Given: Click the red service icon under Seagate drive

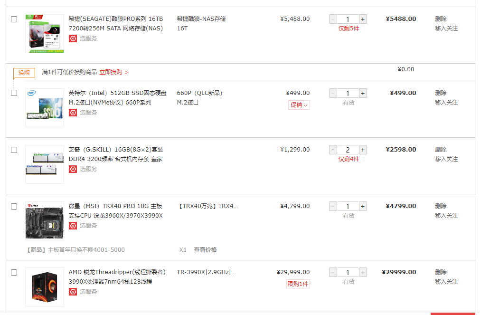Looking at the screenshot, I should pos(73,38).
